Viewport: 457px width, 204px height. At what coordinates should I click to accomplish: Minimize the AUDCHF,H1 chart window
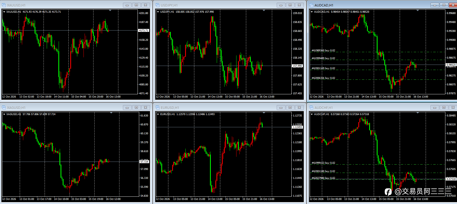435,108
